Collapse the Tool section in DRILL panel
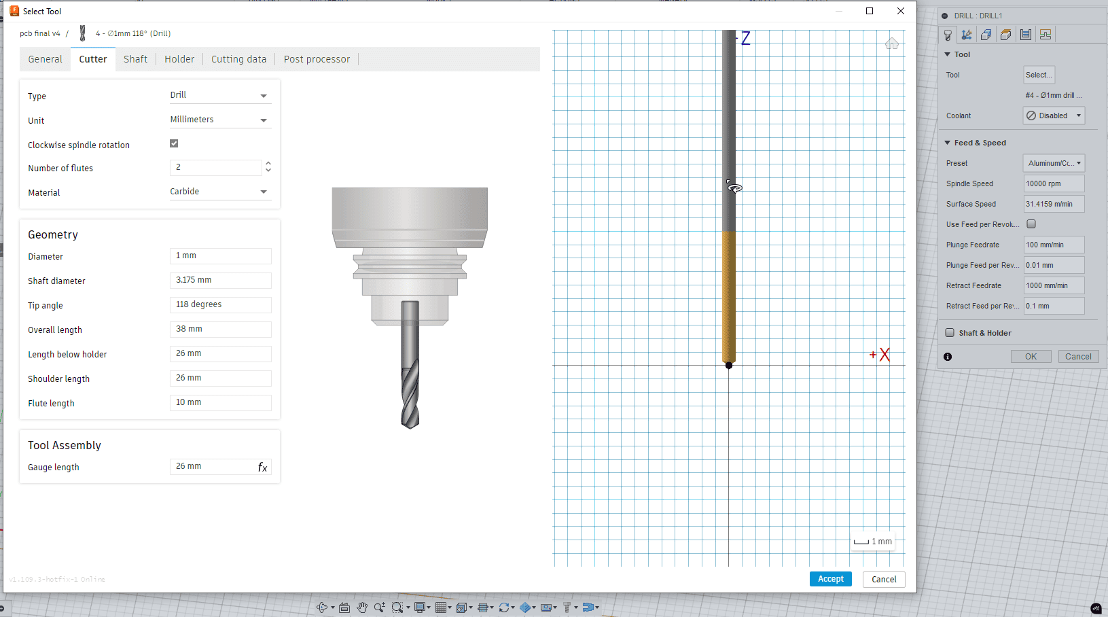This screenshot has width=1108, height=617. [x=948, y=54]
